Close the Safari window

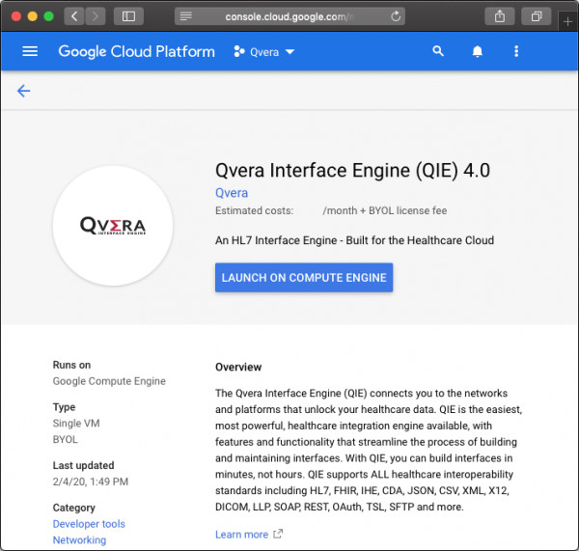pos(15,16)
